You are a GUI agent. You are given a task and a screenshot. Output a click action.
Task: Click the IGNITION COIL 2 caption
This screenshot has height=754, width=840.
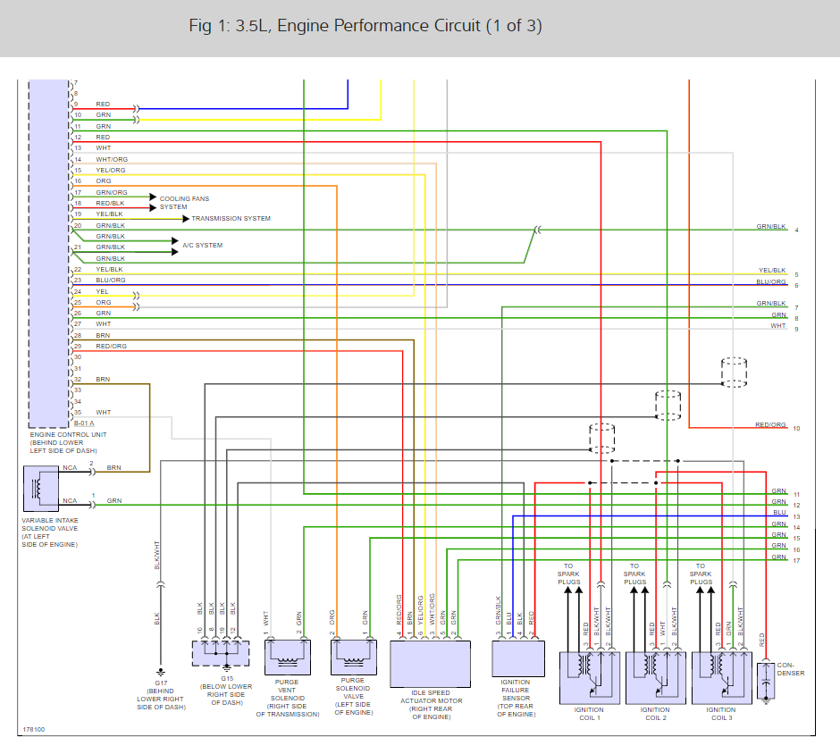656,714
